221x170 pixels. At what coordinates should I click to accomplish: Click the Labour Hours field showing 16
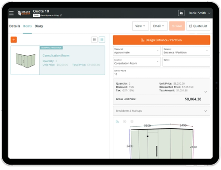click(161, 72)
